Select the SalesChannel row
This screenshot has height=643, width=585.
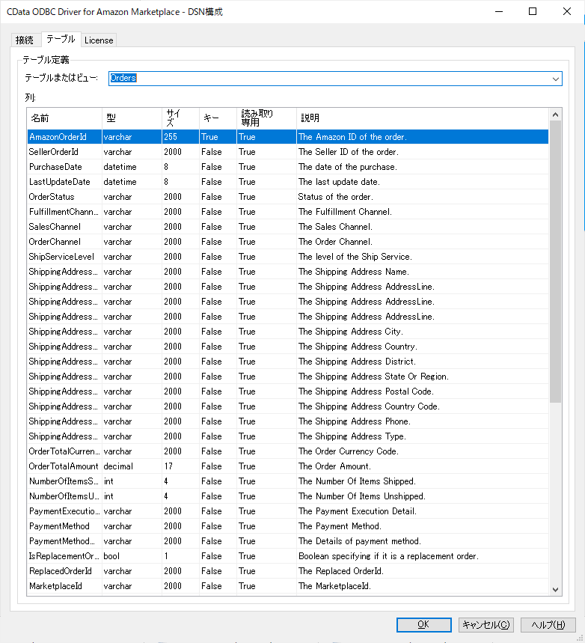[288, 227]
